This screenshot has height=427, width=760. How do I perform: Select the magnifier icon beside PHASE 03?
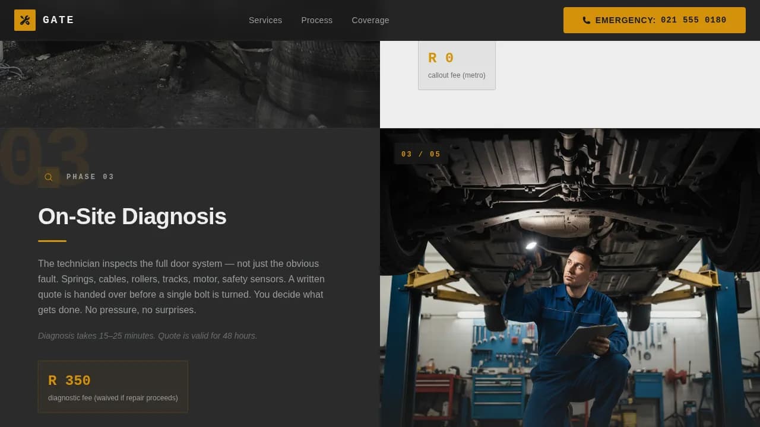pos(48,177)
